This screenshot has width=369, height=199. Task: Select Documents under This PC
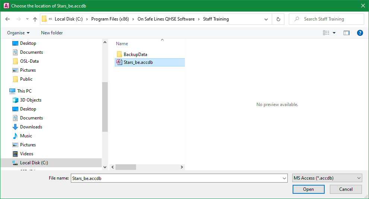31,118
